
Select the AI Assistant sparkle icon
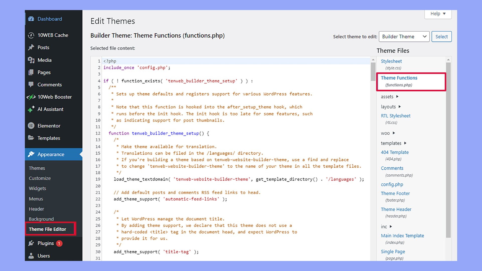(x=31, y=109)
